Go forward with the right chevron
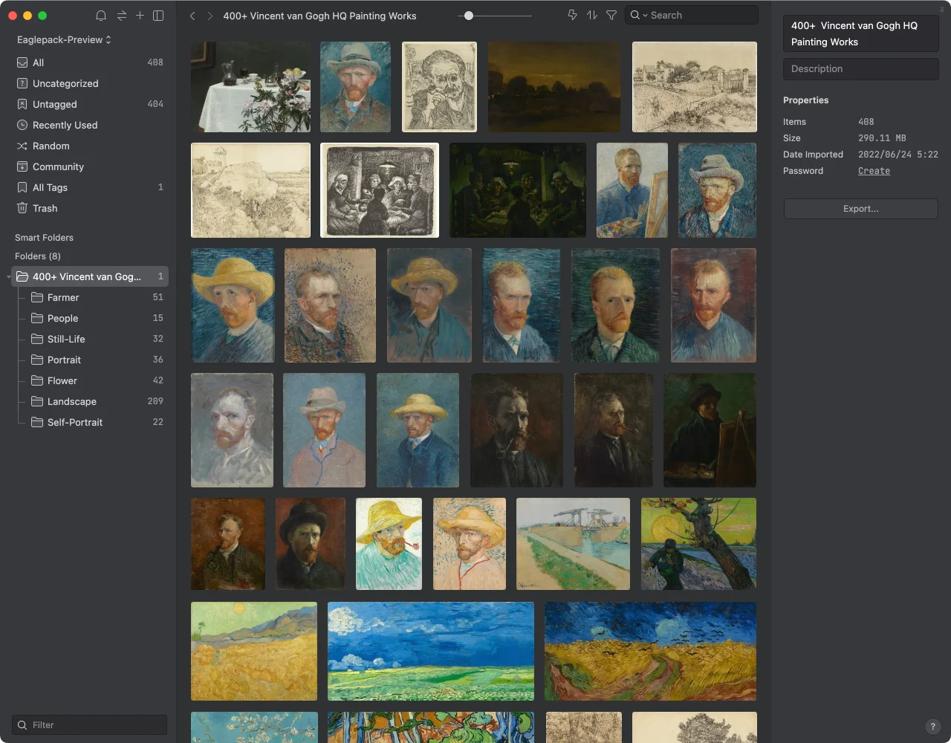 210,16
